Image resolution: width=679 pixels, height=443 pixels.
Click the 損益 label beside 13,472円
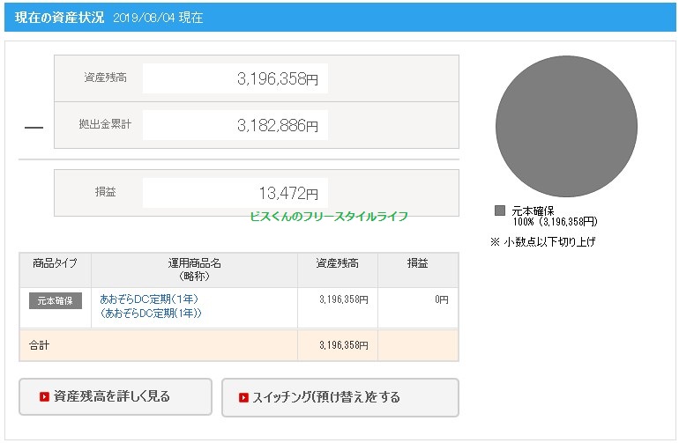105,192
